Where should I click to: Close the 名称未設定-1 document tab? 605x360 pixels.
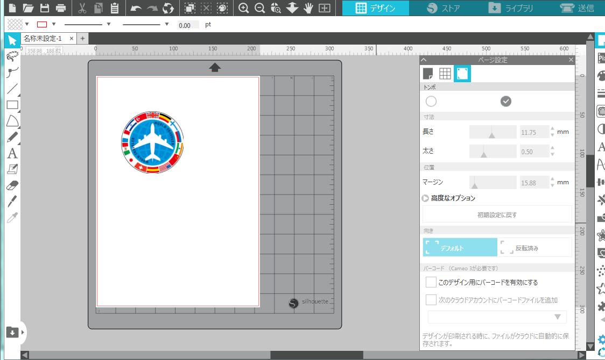click(72, 39)
